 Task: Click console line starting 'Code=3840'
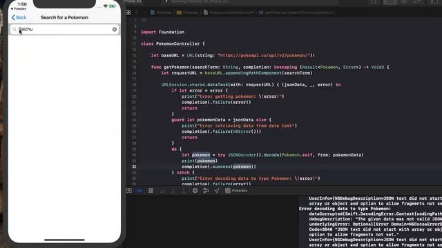pos(375,229)
